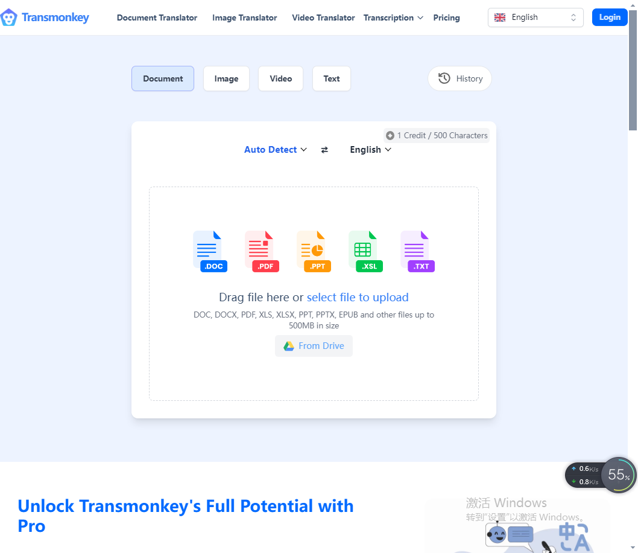
Task: Click the .XSL spreadsheet file icon
Action: pyautogui.click(x=366, y=251)
